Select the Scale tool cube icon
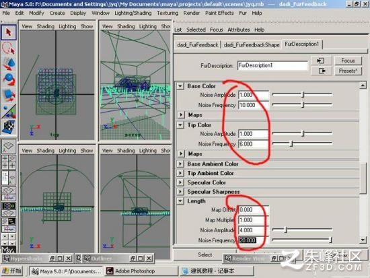The height and width of the screenshot is (278, 370). tap(9, 95)
